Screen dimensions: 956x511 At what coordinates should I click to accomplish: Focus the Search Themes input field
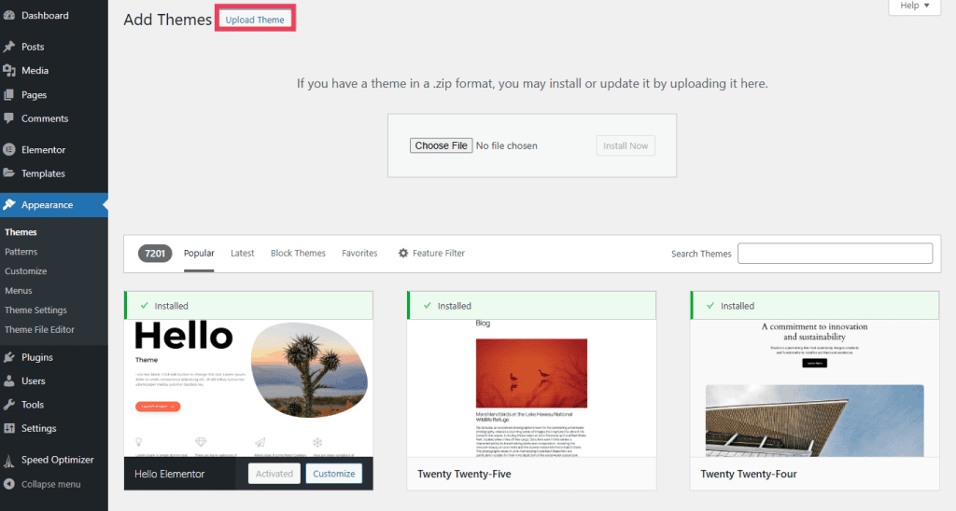click(x=835, y=254)
